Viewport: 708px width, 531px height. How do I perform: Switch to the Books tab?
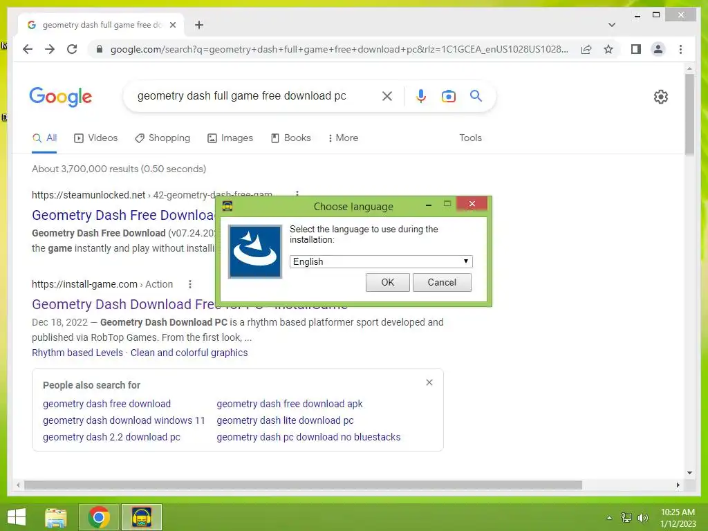(291, 138)
